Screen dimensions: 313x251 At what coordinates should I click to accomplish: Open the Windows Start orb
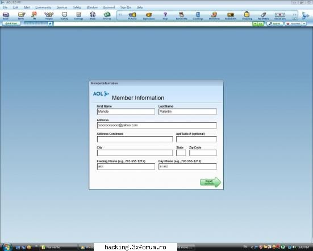tap(7, 247)
